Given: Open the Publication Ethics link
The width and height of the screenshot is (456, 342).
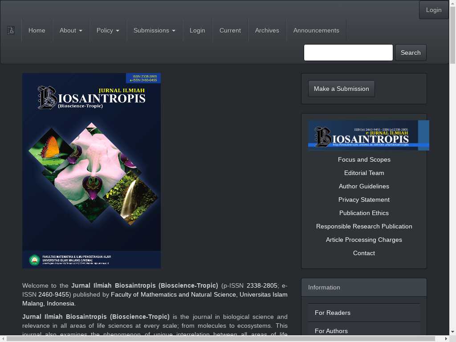Looking at the screenshot, I should point(364,213).
